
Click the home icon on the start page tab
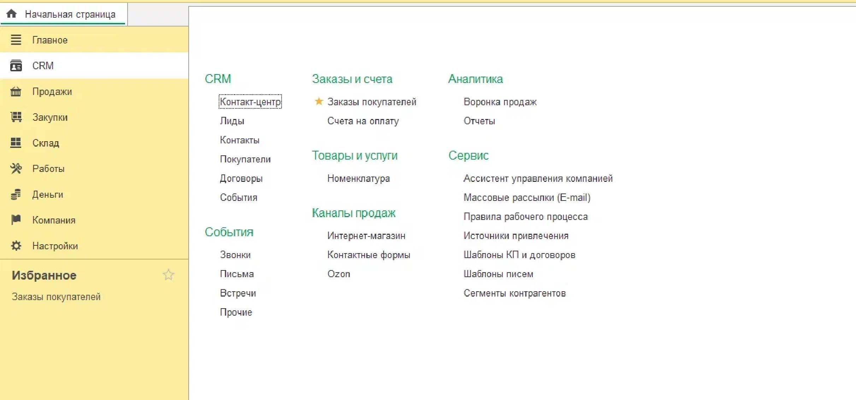point(12,14)
